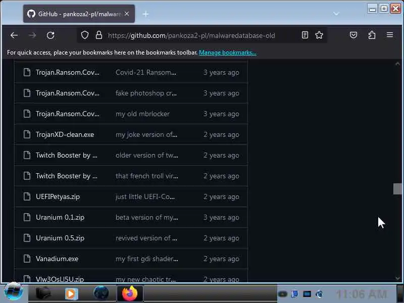404x303 pixels.
Task: Open commit 'that french troll vir...'
Action: point(146,176)
